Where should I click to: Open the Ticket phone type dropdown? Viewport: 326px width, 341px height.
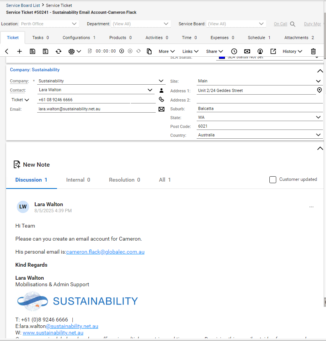(x=20, y=100)
